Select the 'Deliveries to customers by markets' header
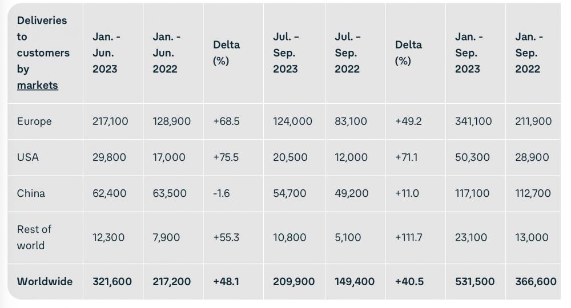This screenshot has width=571, height=308. [43, 52]
